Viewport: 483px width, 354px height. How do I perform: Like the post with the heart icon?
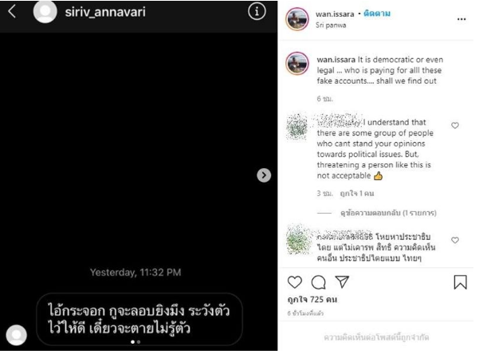[294, 282]
